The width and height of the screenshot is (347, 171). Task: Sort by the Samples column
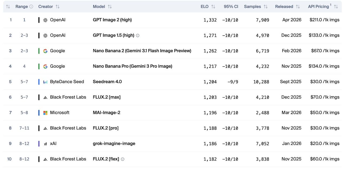coord(265,7)
